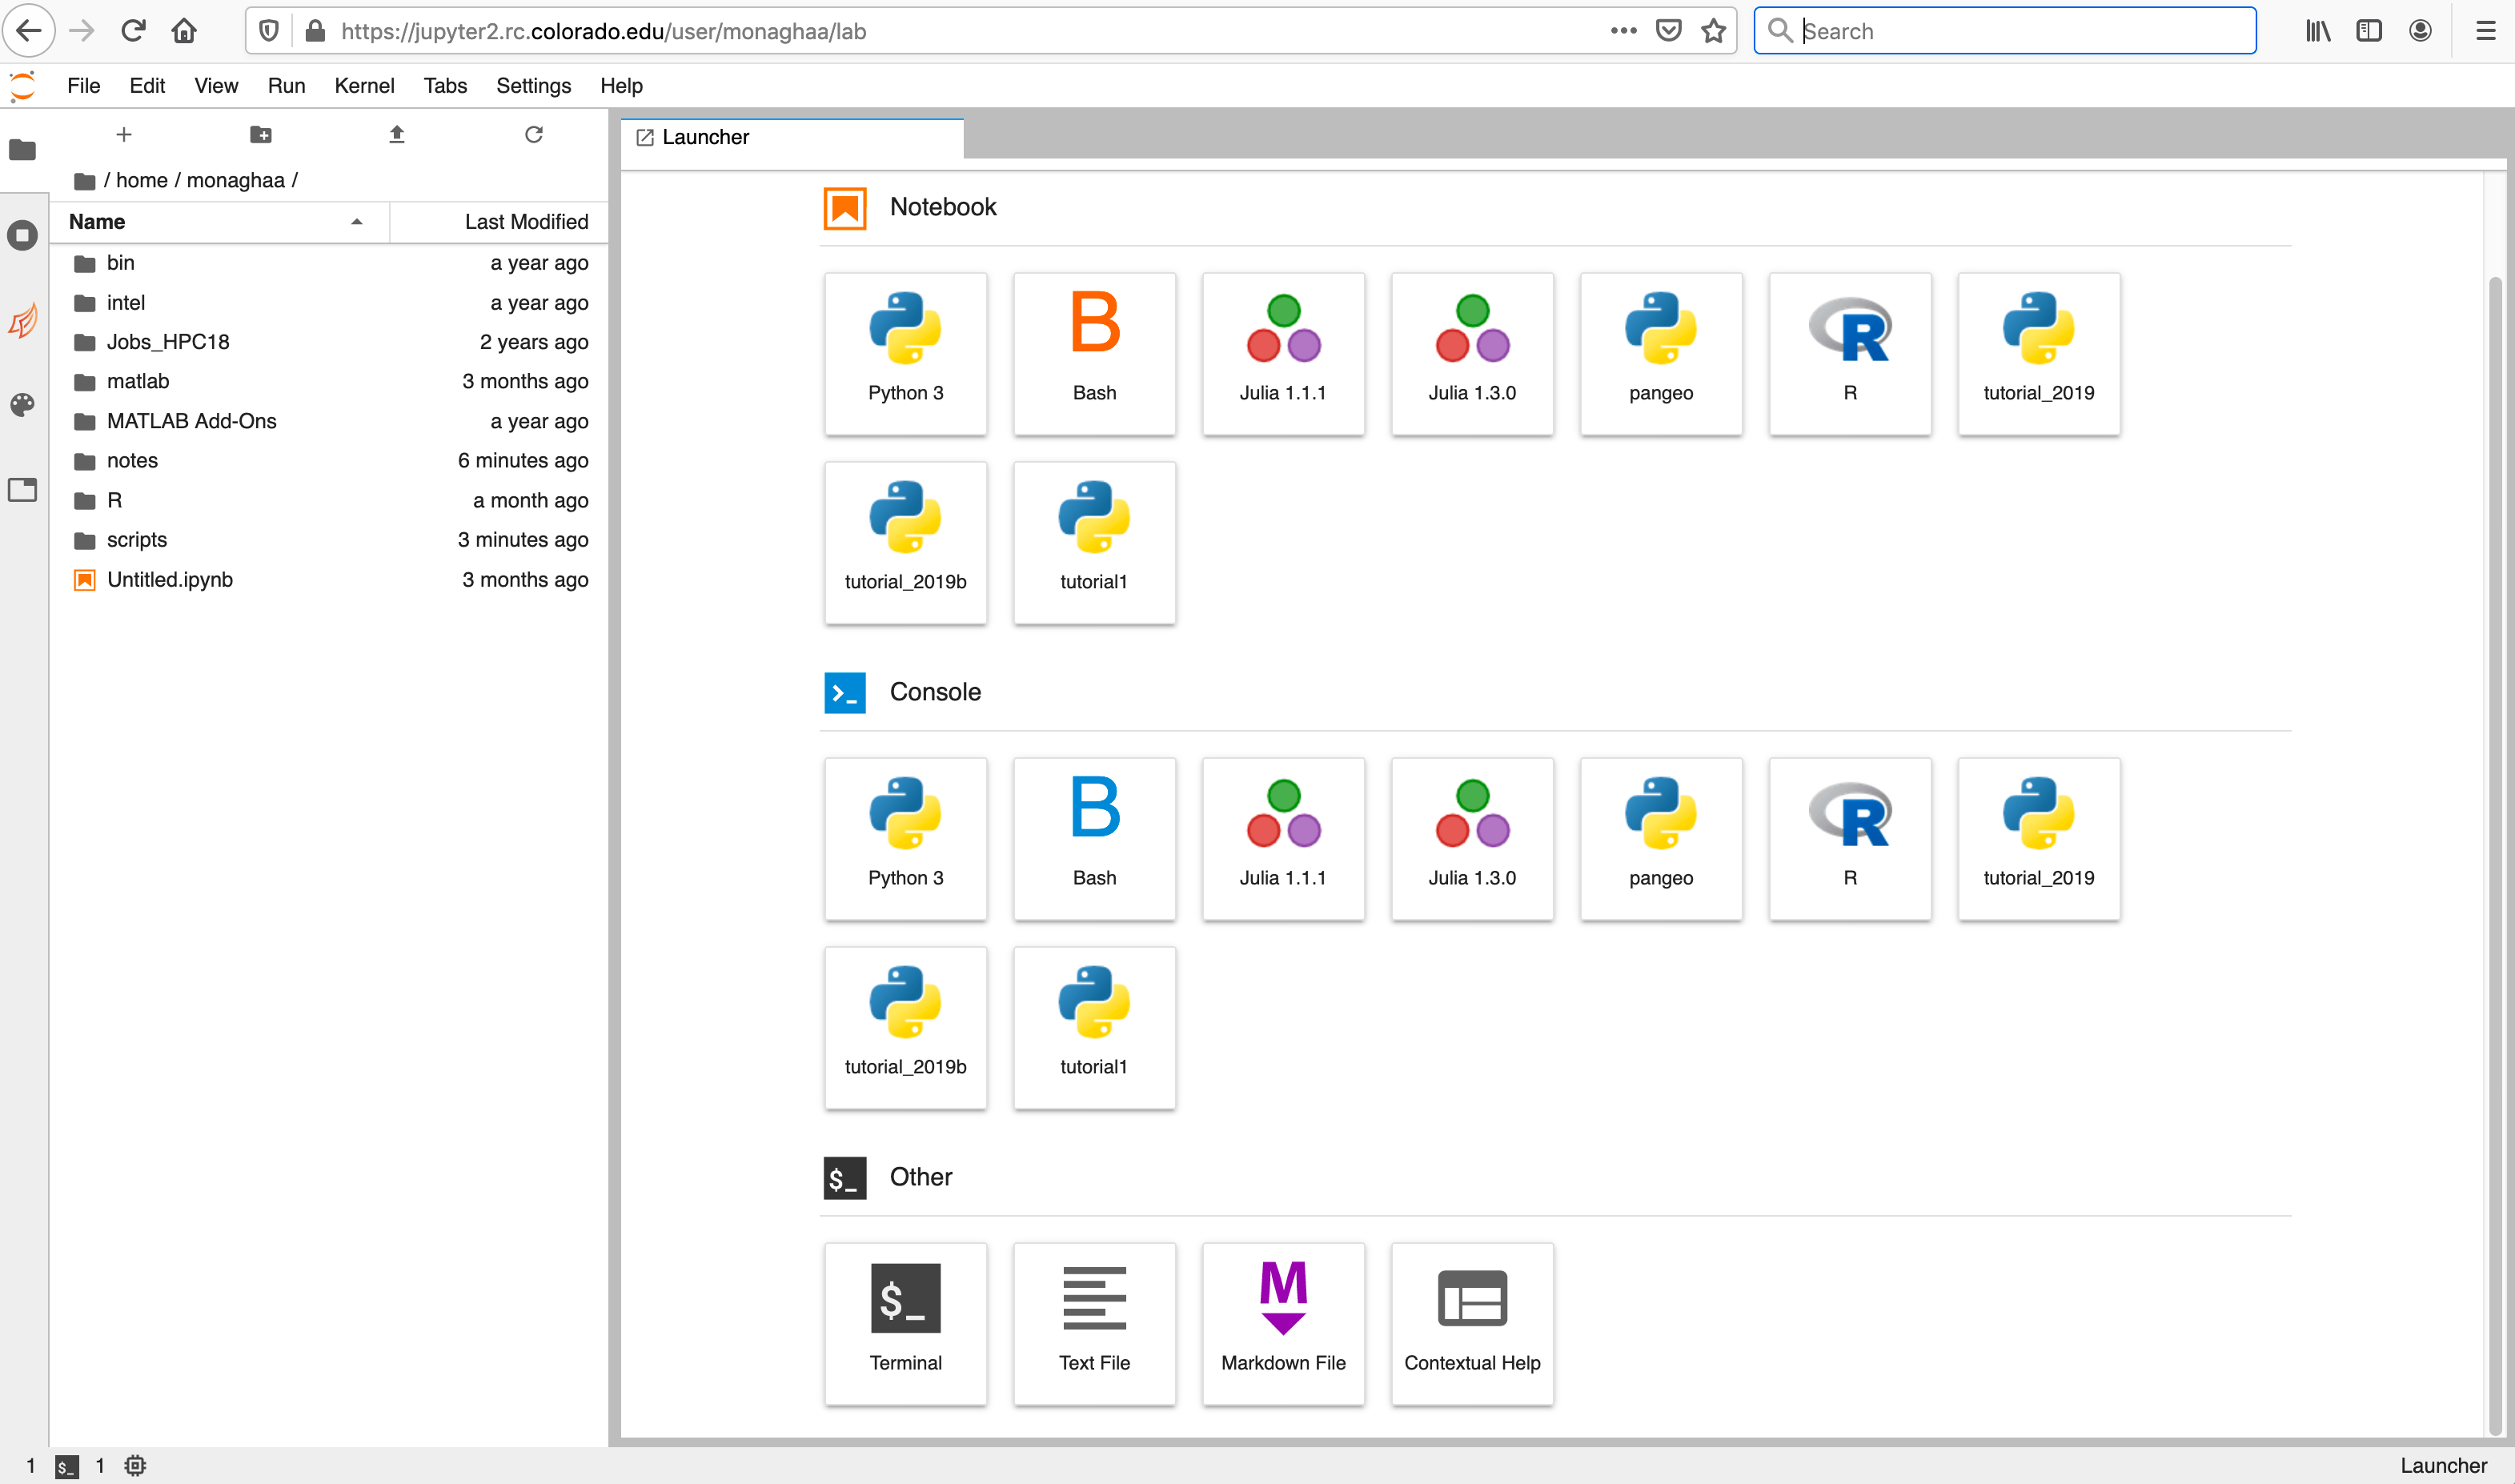Open the Running Terminals and Kernels sidebar panel
Image resolution: width=2515 pixels, height=1484 pixels.
(x=22, y=235)
